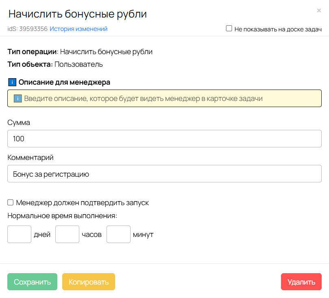Close the bonus rubles dialog with the X
The width and height of the screenshot is (329, 298).
[x=319, y=10]
